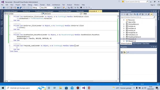Refresh the Solution Explorer
The width and height of the screenshot is (160, 90).
(137, 14)
